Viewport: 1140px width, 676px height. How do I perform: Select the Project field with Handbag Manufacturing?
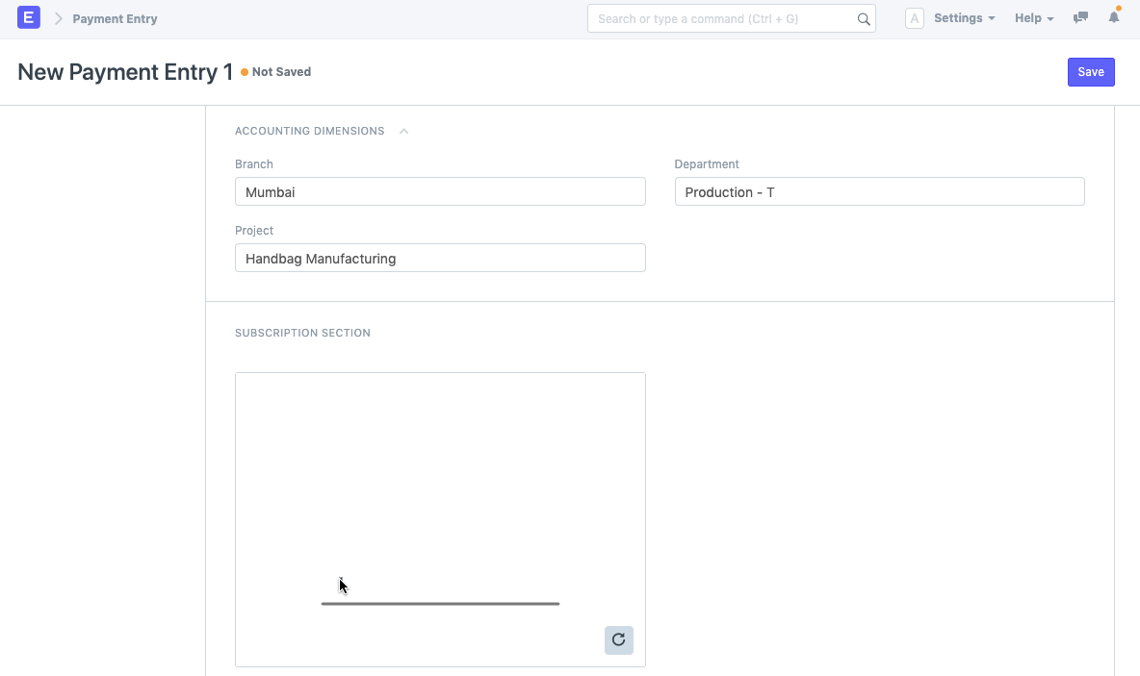(x=440, y=258)
